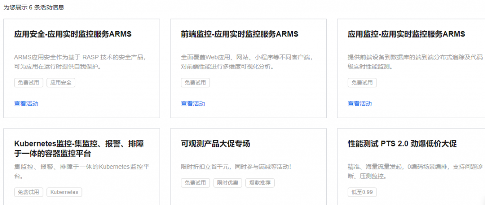Click the 应用监控-应用实时监控服务ARMS card title
485x205 pixels.
click(406, 34)
